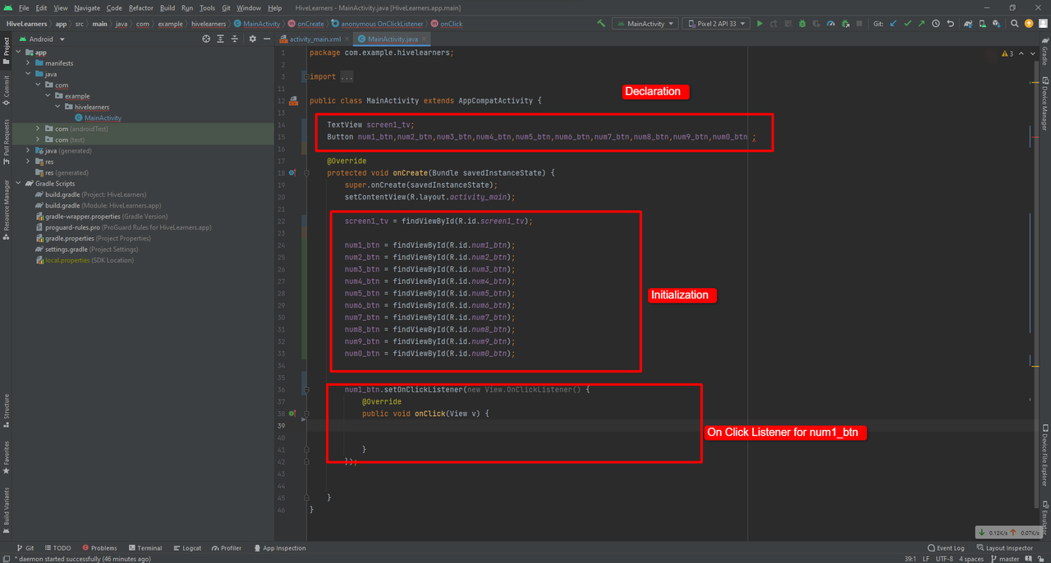1051x563 pixels.
Task: Close the MainActivity.java editor tab
Action: (425, 39)
